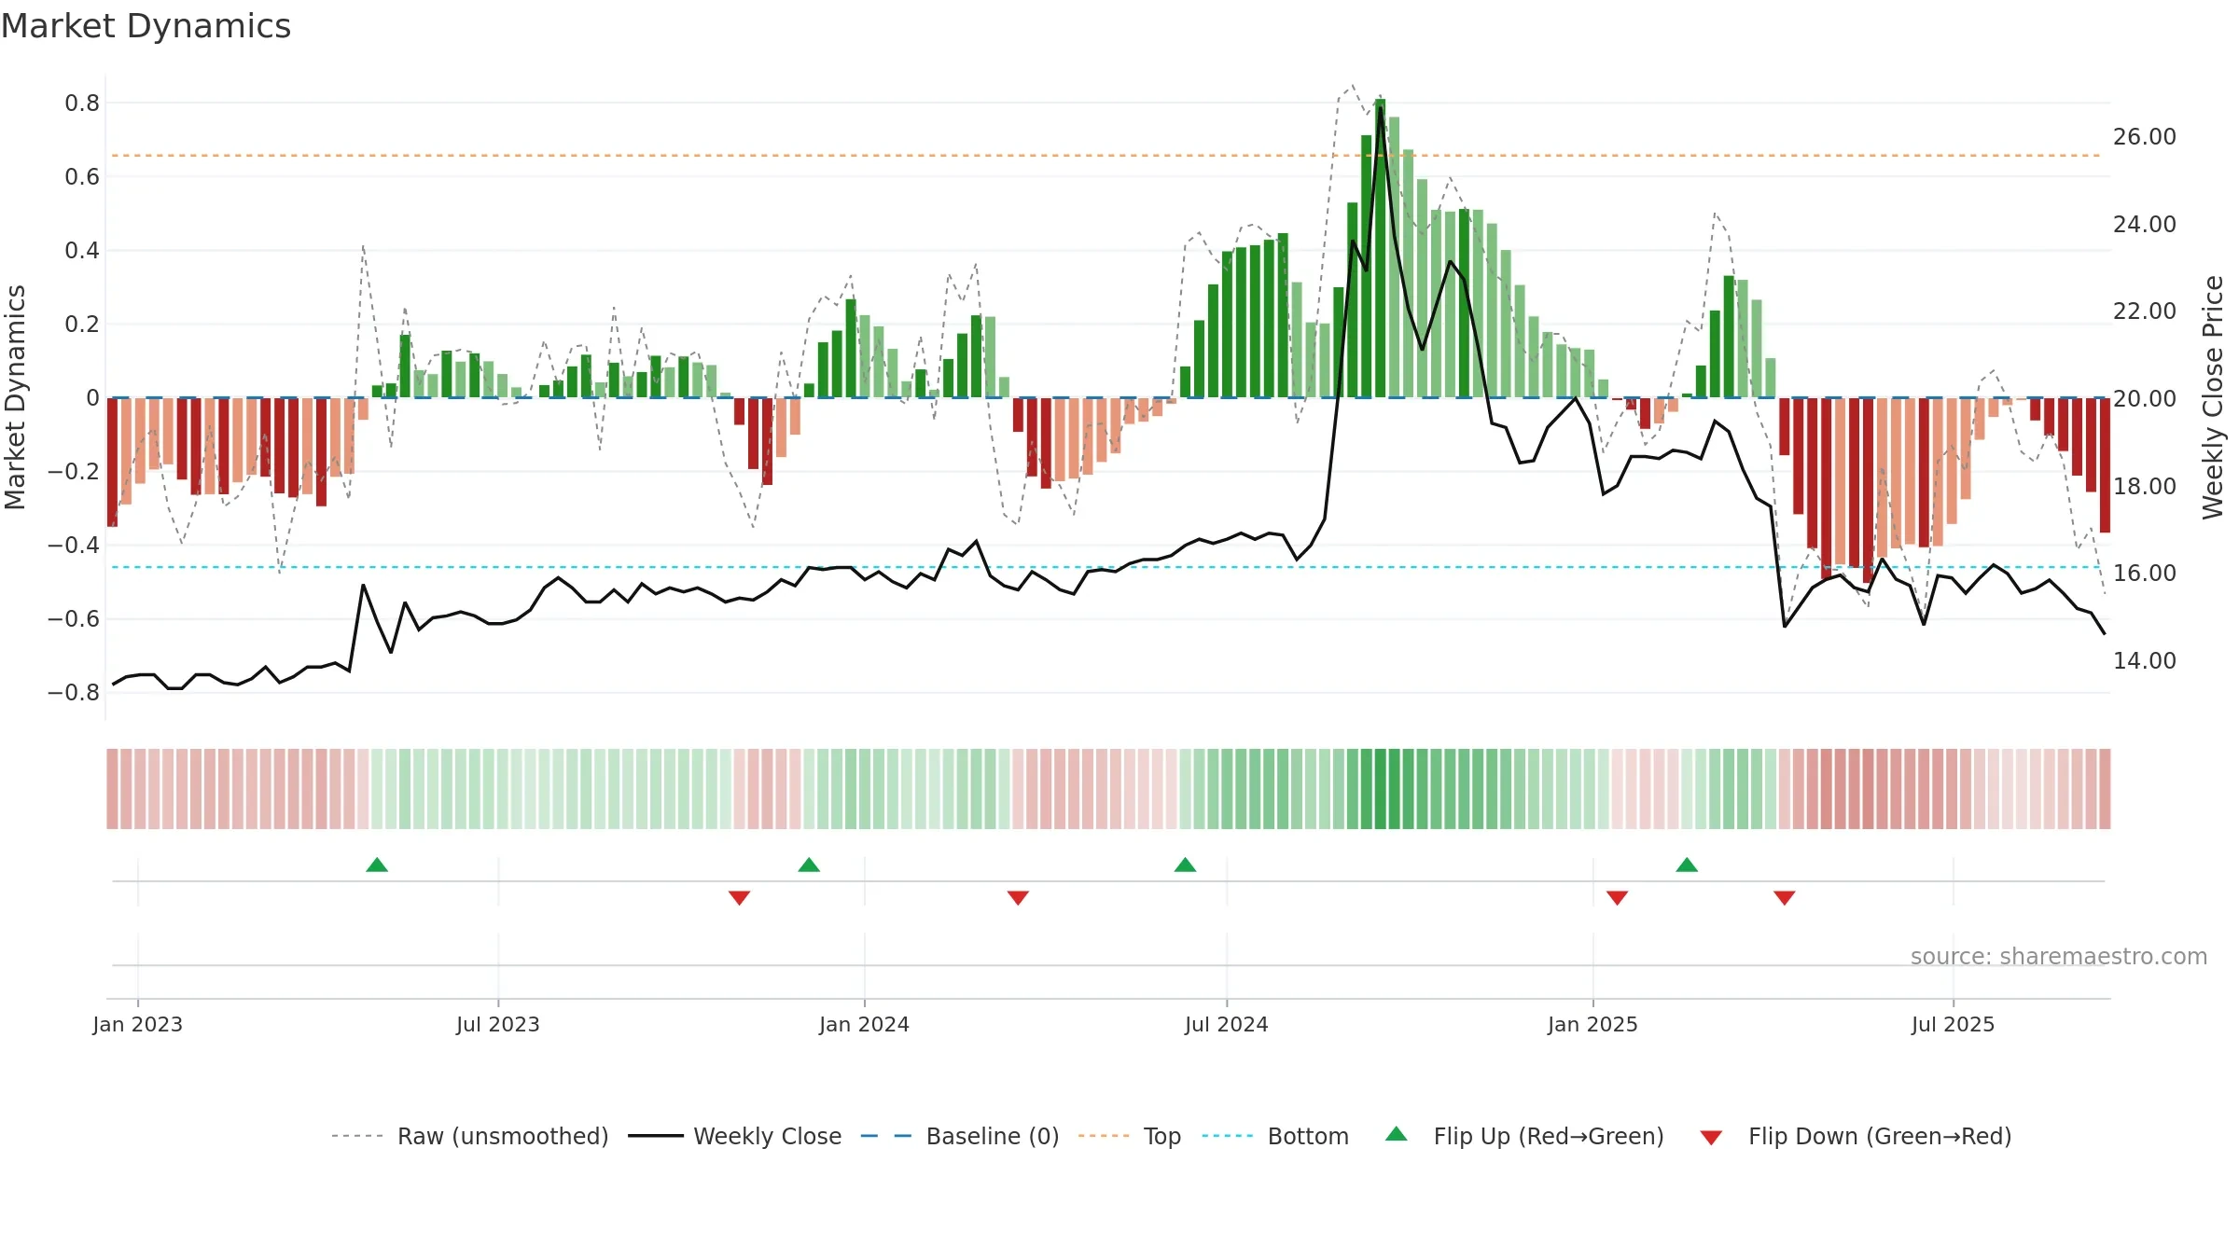The width and height of the screenshot is (2239, 1259).
Task: Toggle Flip Down (Green→Red) legend entry
Action: (1855, 1136)
